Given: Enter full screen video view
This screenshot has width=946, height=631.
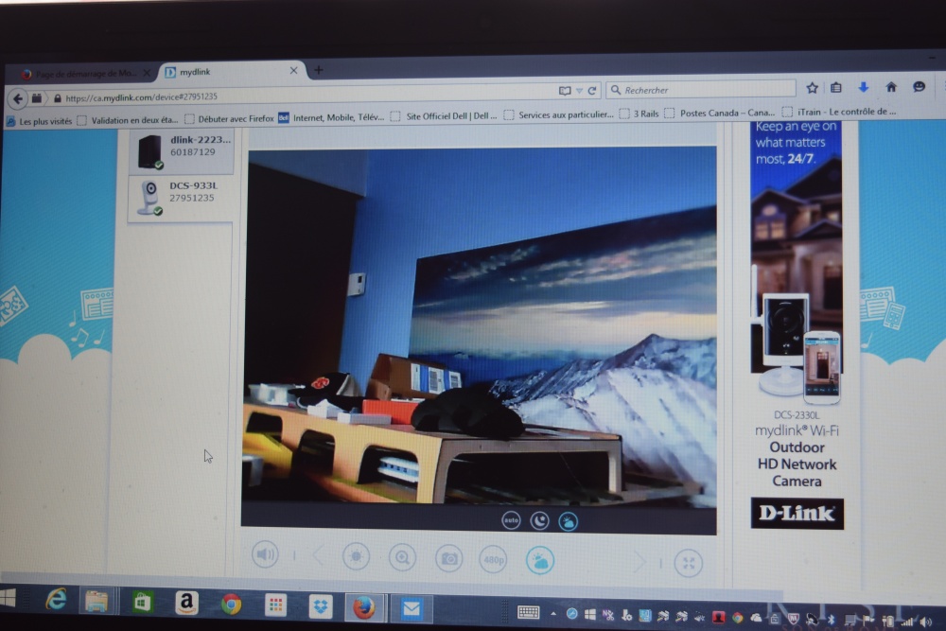Looking at the screenshot, I should [x=689, y=564].
